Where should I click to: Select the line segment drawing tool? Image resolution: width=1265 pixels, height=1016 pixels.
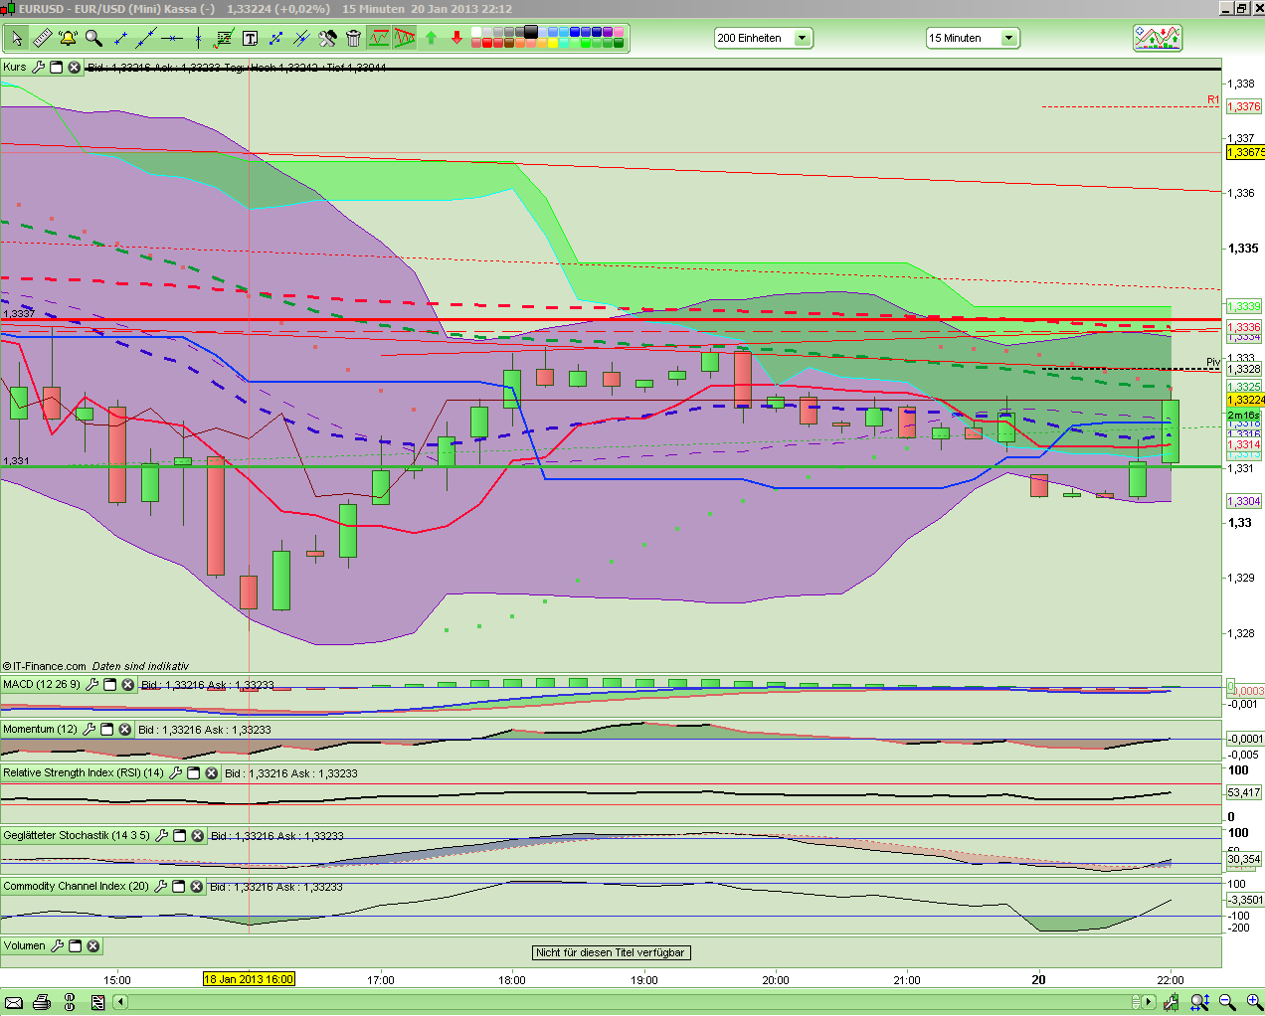coord(120,38)
